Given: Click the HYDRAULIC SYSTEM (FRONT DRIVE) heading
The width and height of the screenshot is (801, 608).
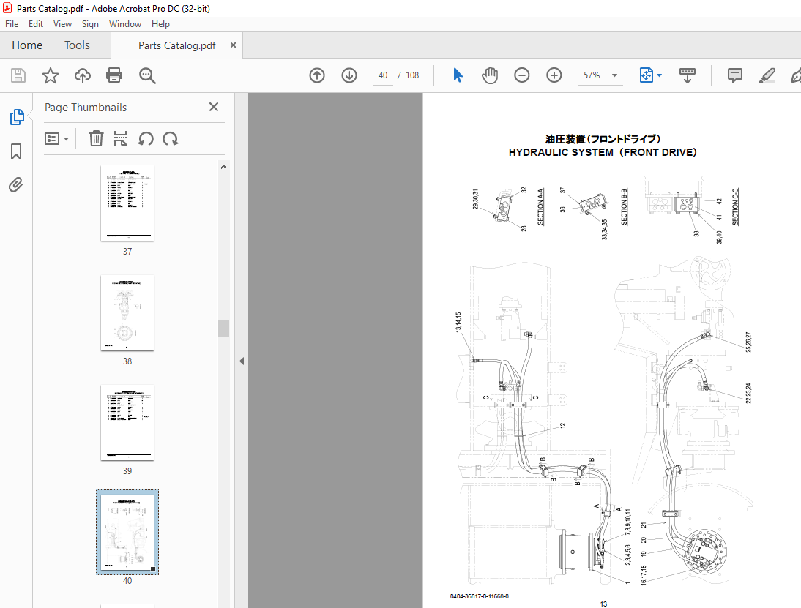Looking at the screenshot, I should click(603, 152).
